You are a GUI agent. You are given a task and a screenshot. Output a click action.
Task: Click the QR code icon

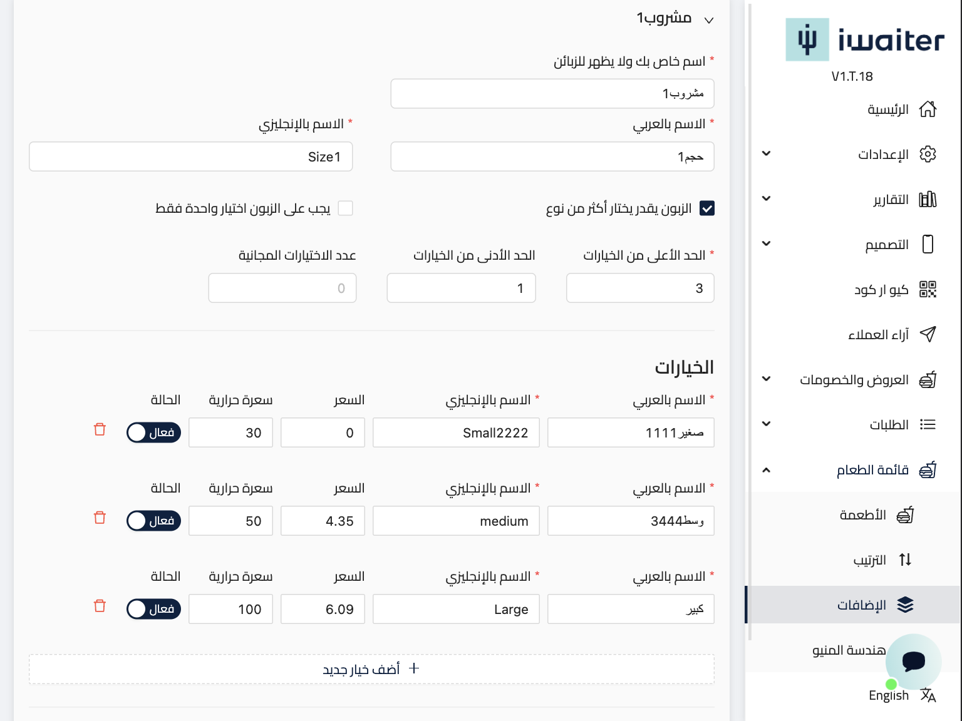[x=928, y=289]
